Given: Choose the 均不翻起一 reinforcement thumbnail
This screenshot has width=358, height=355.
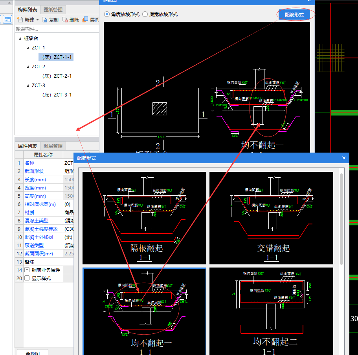Looking at the screenshot, I should (x=144, y=311).
